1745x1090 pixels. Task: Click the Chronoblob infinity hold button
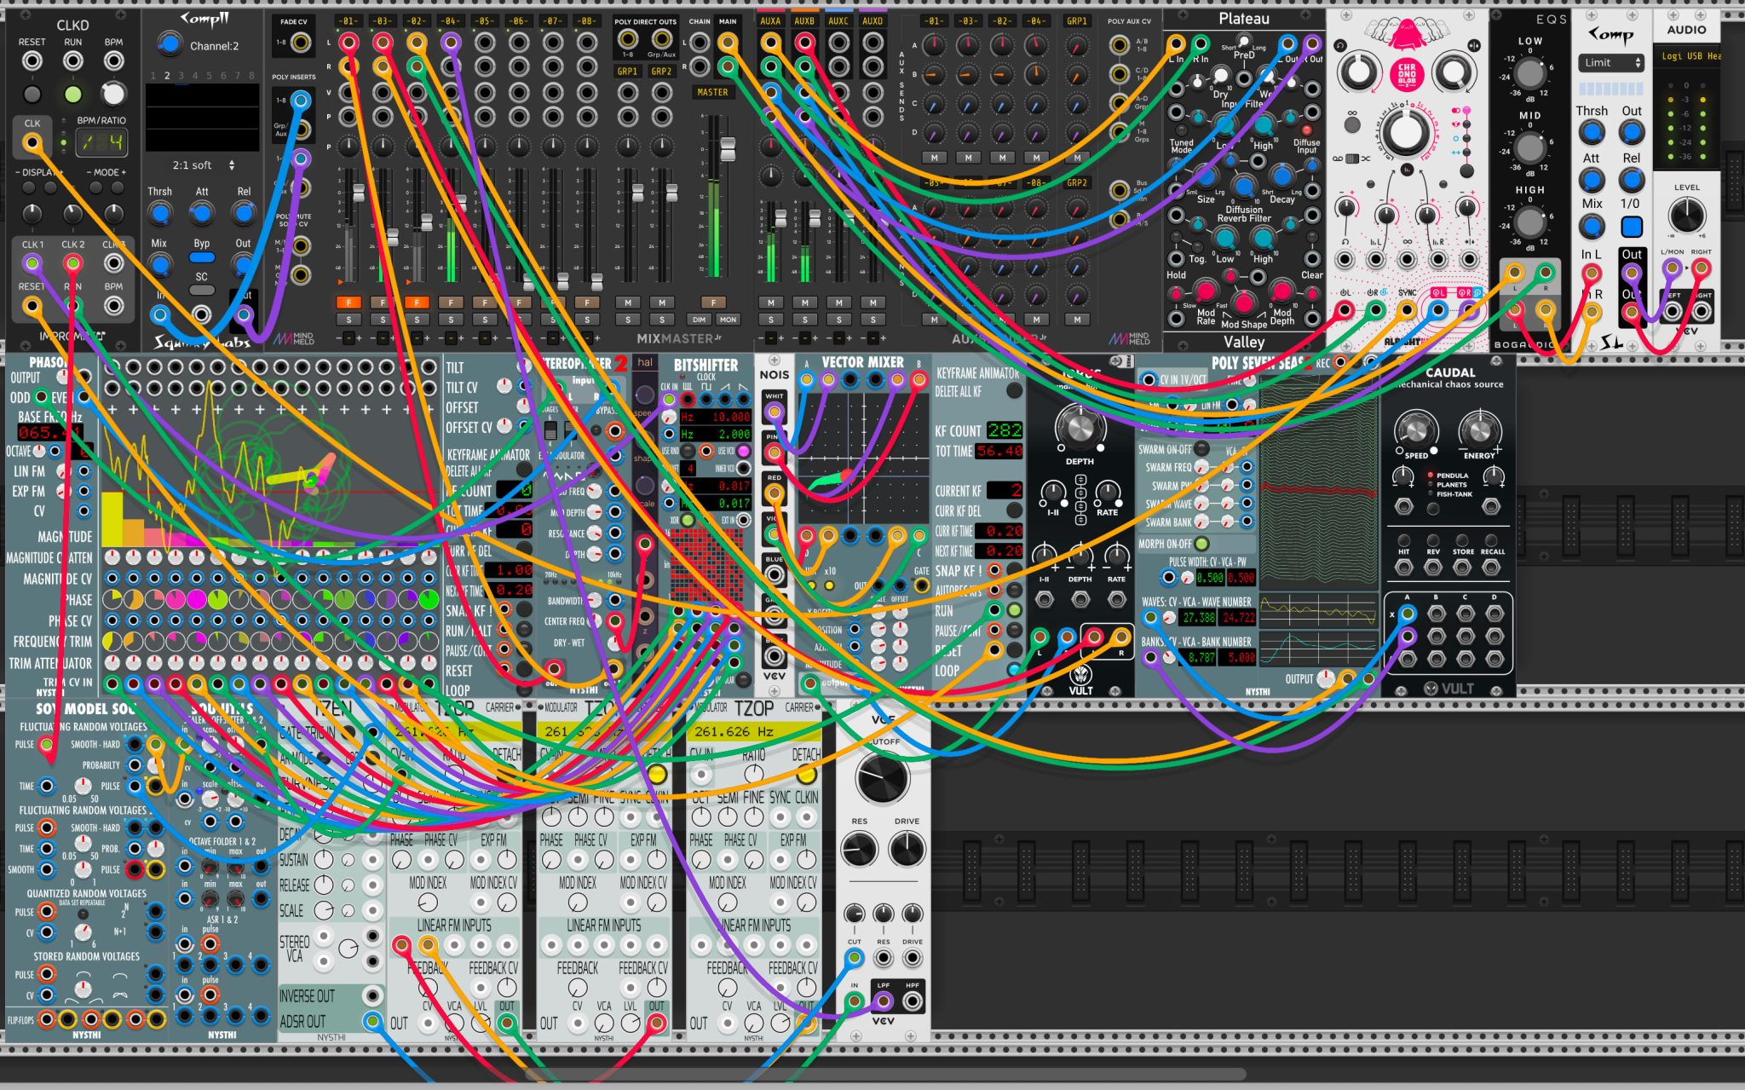point(1351,124)
